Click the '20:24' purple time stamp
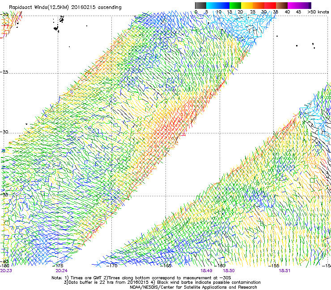The image size is (331, 290). (x=62, y=271)
